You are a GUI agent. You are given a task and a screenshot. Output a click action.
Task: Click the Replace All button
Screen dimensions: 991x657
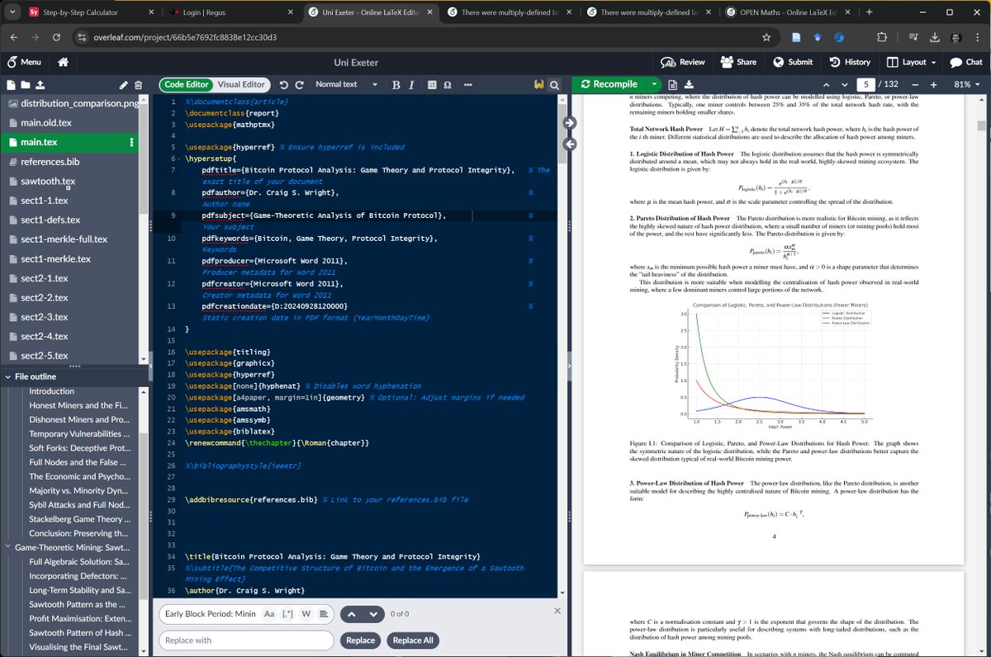[413, 640]
